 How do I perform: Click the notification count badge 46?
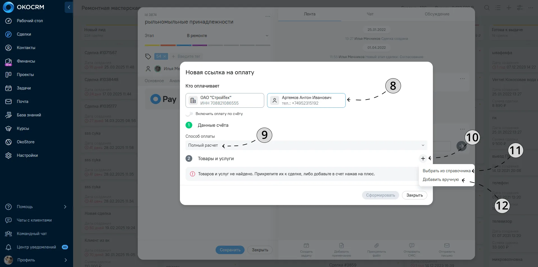(x=65, y=247)
